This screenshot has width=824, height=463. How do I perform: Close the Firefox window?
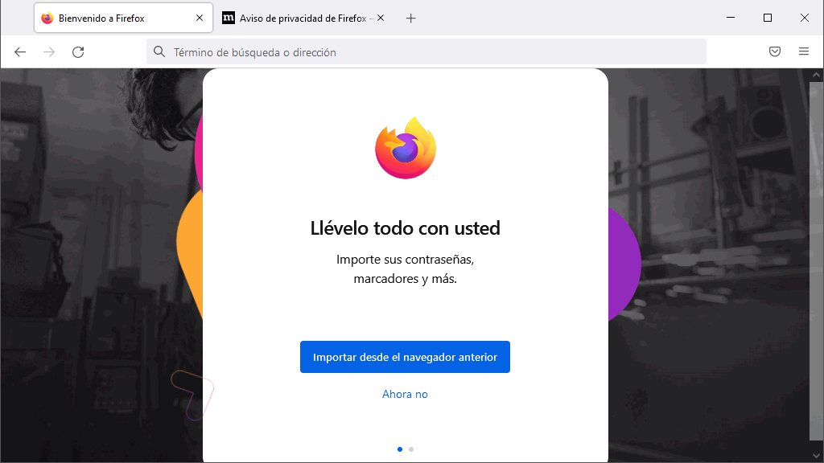(x=805, y=18)
